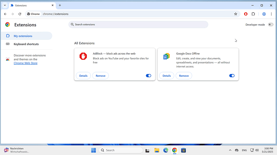The height and width of the screenshot is (155, 277).
Task: Click the forward navigation arrow
Action: 12,14
